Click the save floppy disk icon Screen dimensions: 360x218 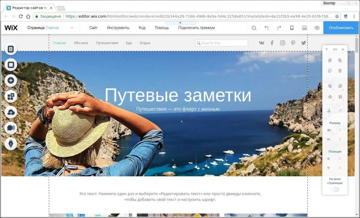tap(304, 28)
